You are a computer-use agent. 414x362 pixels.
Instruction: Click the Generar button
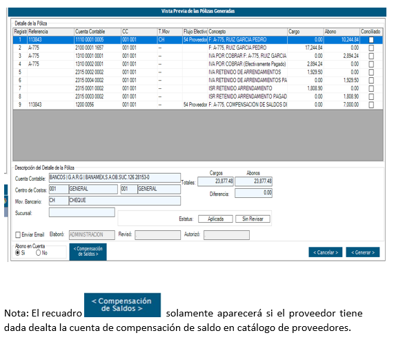[x=363, y=252]
